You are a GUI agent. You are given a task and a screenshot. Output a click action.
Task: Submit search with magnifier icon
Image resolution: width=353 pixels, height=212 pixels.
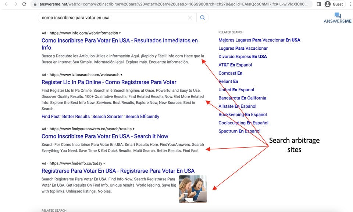pos(202,18)
